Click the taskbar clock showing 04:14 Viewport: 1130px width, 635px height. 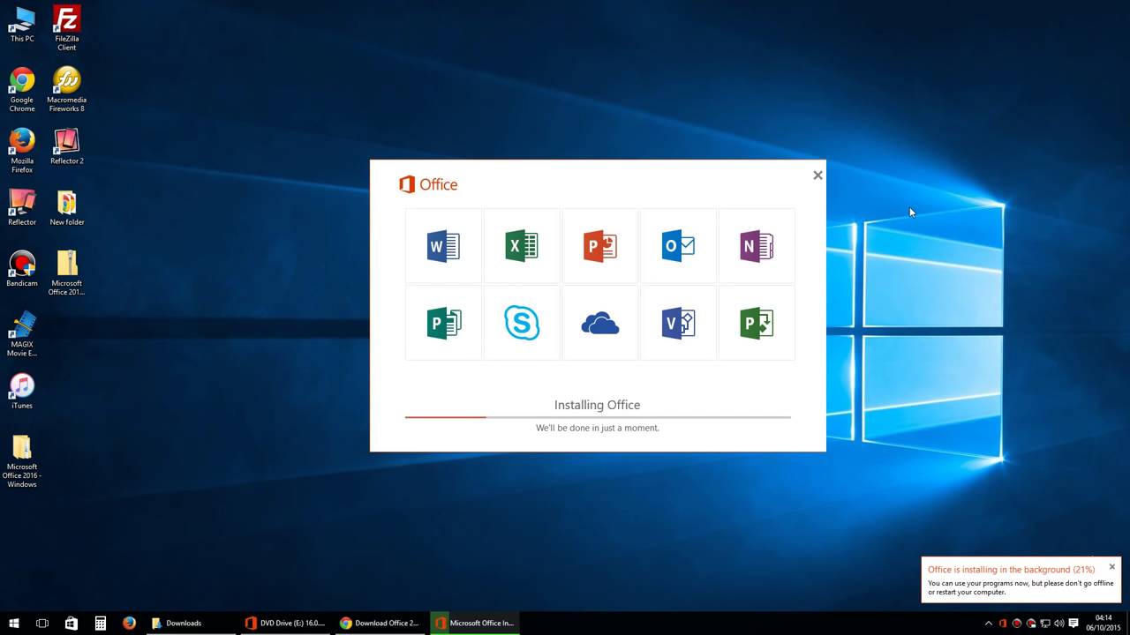[x=1104, y=624]
